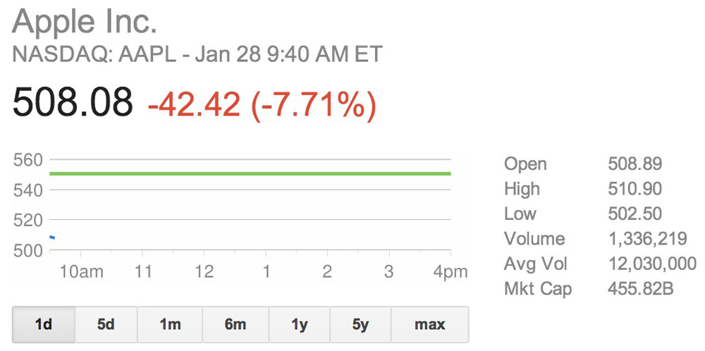This screenshot has height=351, width=705.
Task: Show the max range chart
Action: pyautogui.click(x=430, y=324)
